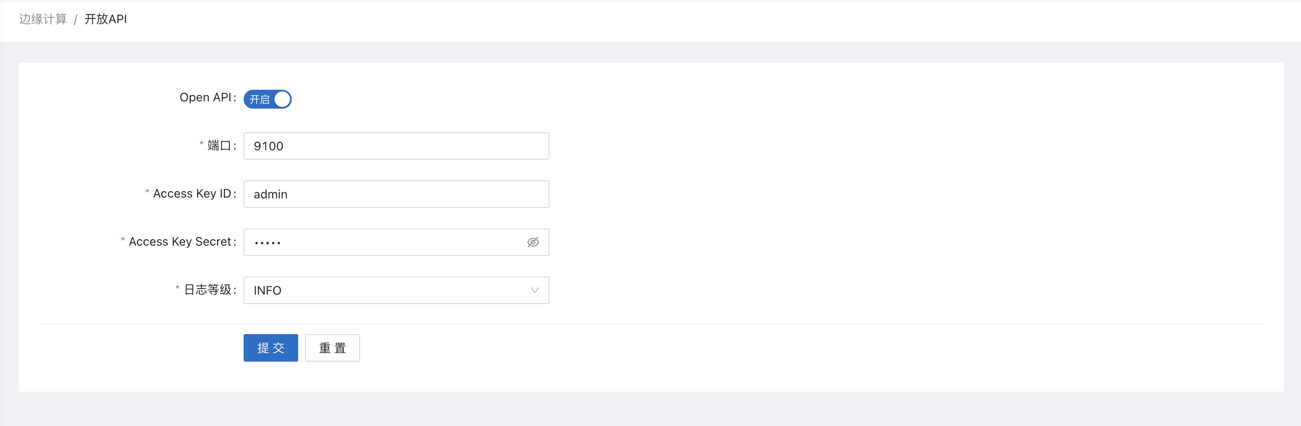This screenshot has width=1301, height=426.
Task: Select the INFO value in the log level combo box
Action: coord(267,290)
